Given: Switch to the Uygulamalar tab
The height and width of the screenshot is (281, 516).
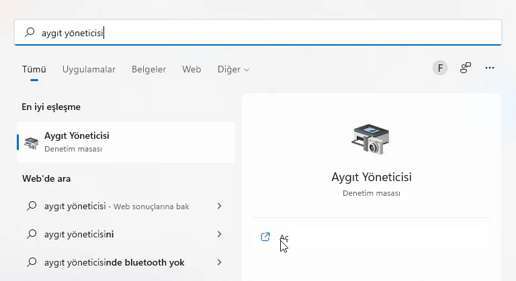Looking at the screenshot, I should pos(89,69).
